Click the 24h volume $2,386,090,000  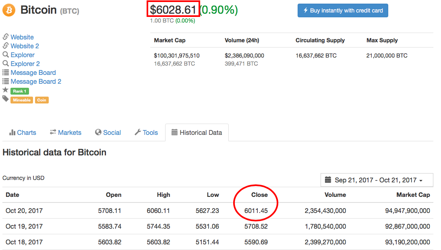pos(244,56)
